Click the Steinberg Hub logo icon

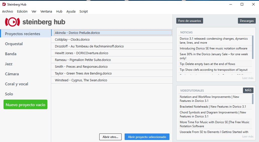[12, 22]
